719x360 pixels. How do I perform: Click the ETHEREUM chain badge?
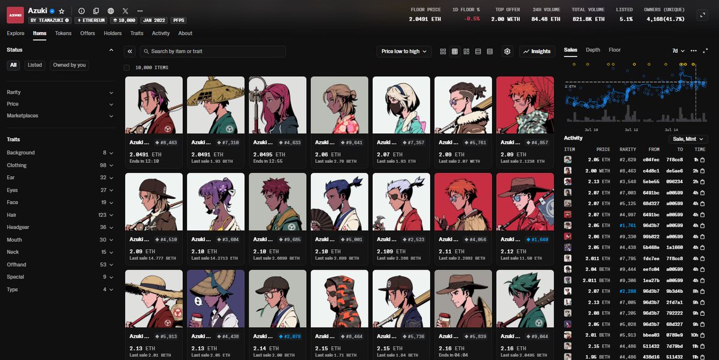tap(91, 20)
